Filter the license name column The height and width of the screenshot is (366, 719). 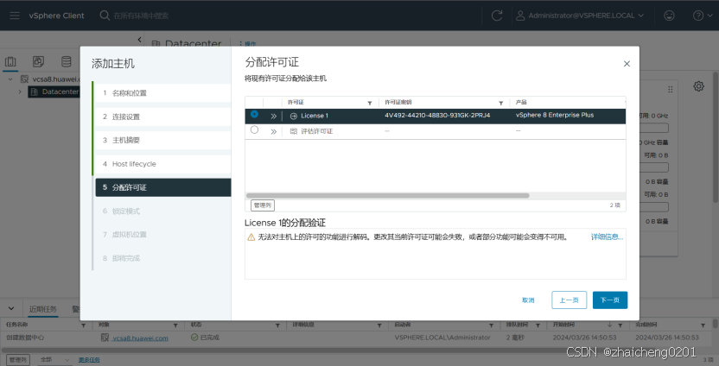(x=370, y=103)
